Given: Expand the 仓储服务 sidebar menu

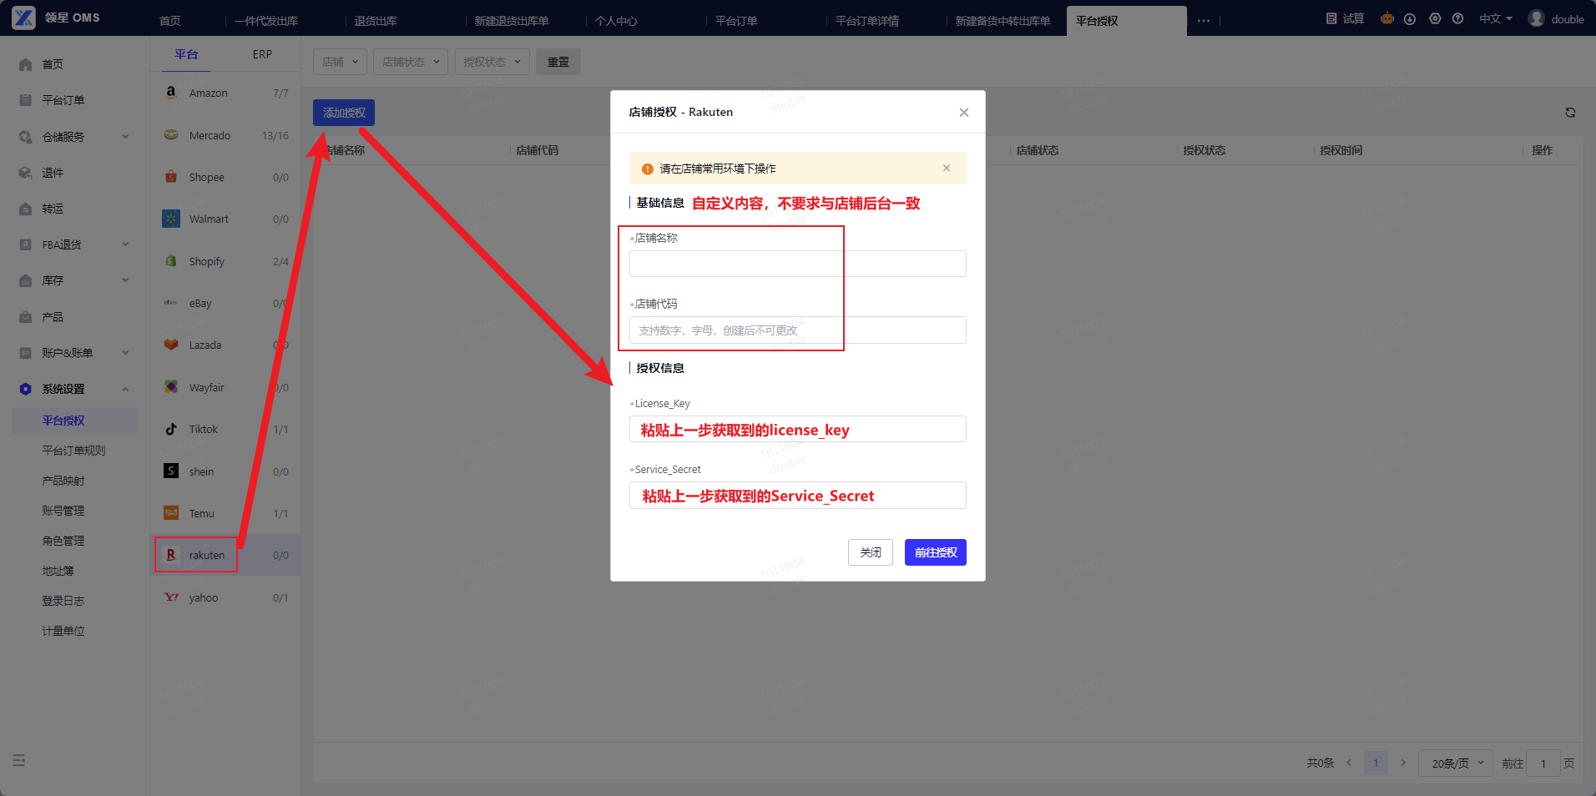Looking at the screenshot, I should click(x=125, y=136).
